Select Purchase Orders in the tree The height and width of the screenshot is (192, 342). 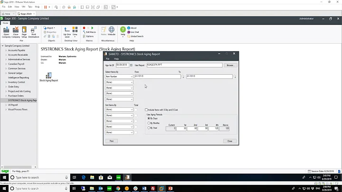(16, 96)
